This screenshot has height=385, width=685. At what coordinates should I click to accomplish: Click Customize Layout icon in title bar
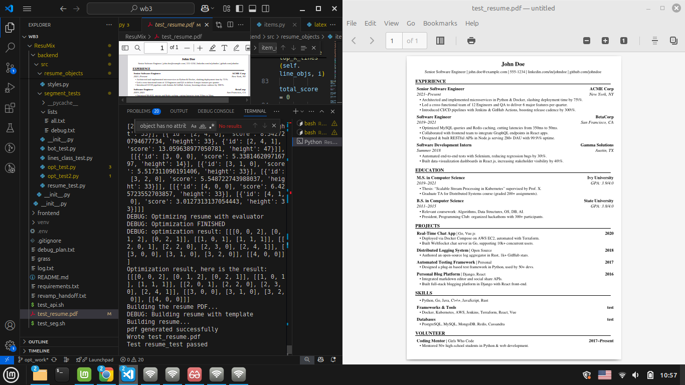(226, 9)
